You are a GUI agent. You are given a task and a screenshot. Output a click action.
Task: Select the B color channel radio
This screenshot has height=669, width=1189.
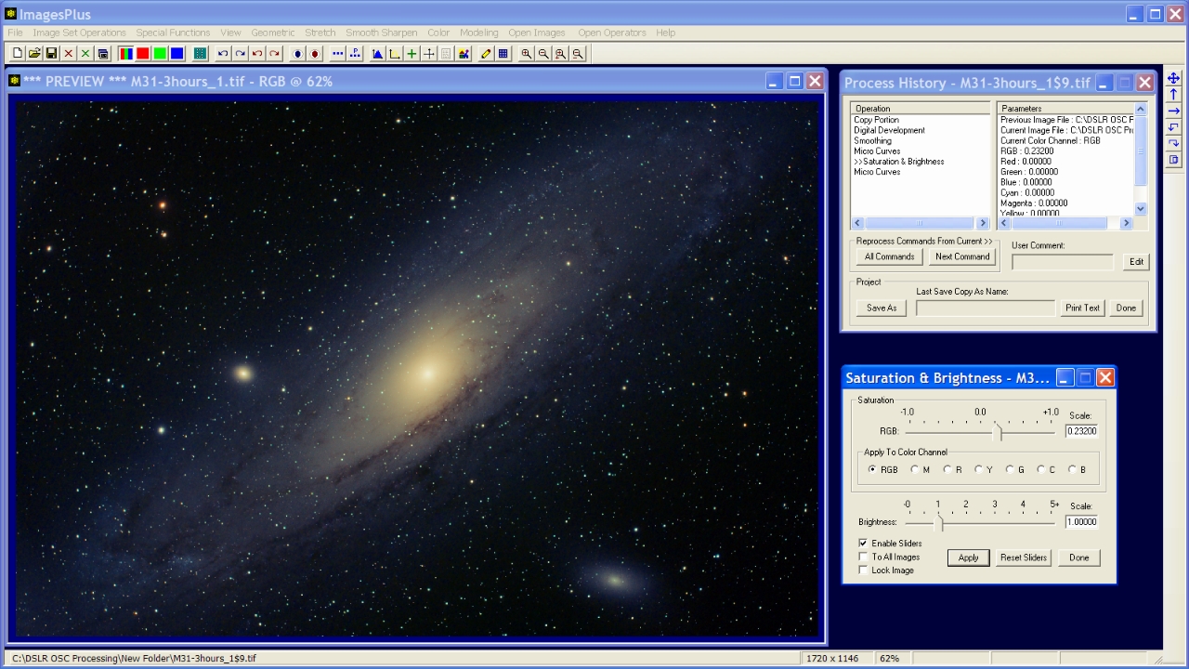tap(1073, 469)
